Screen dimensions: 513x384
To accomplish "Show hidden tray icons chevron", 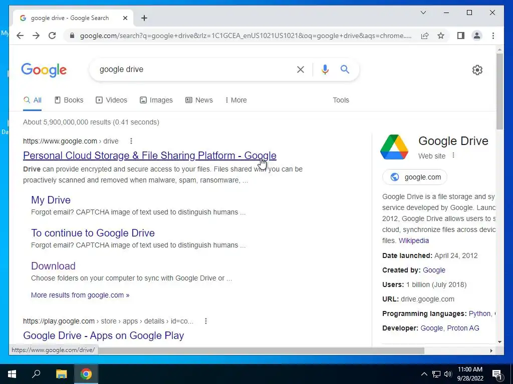I will tap(424, 374).
